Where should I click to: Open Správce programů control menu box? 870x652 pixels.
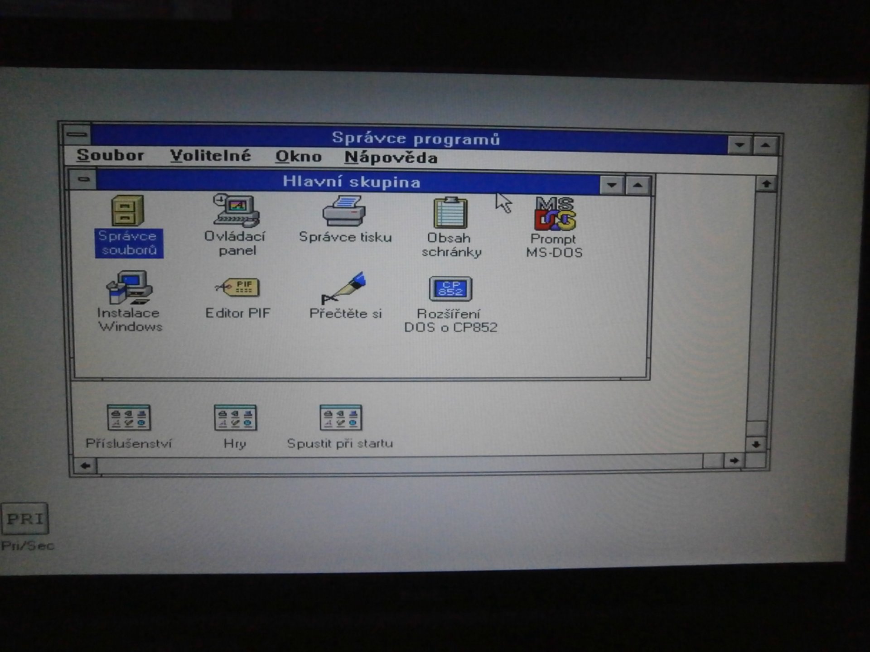pos(78,135)
